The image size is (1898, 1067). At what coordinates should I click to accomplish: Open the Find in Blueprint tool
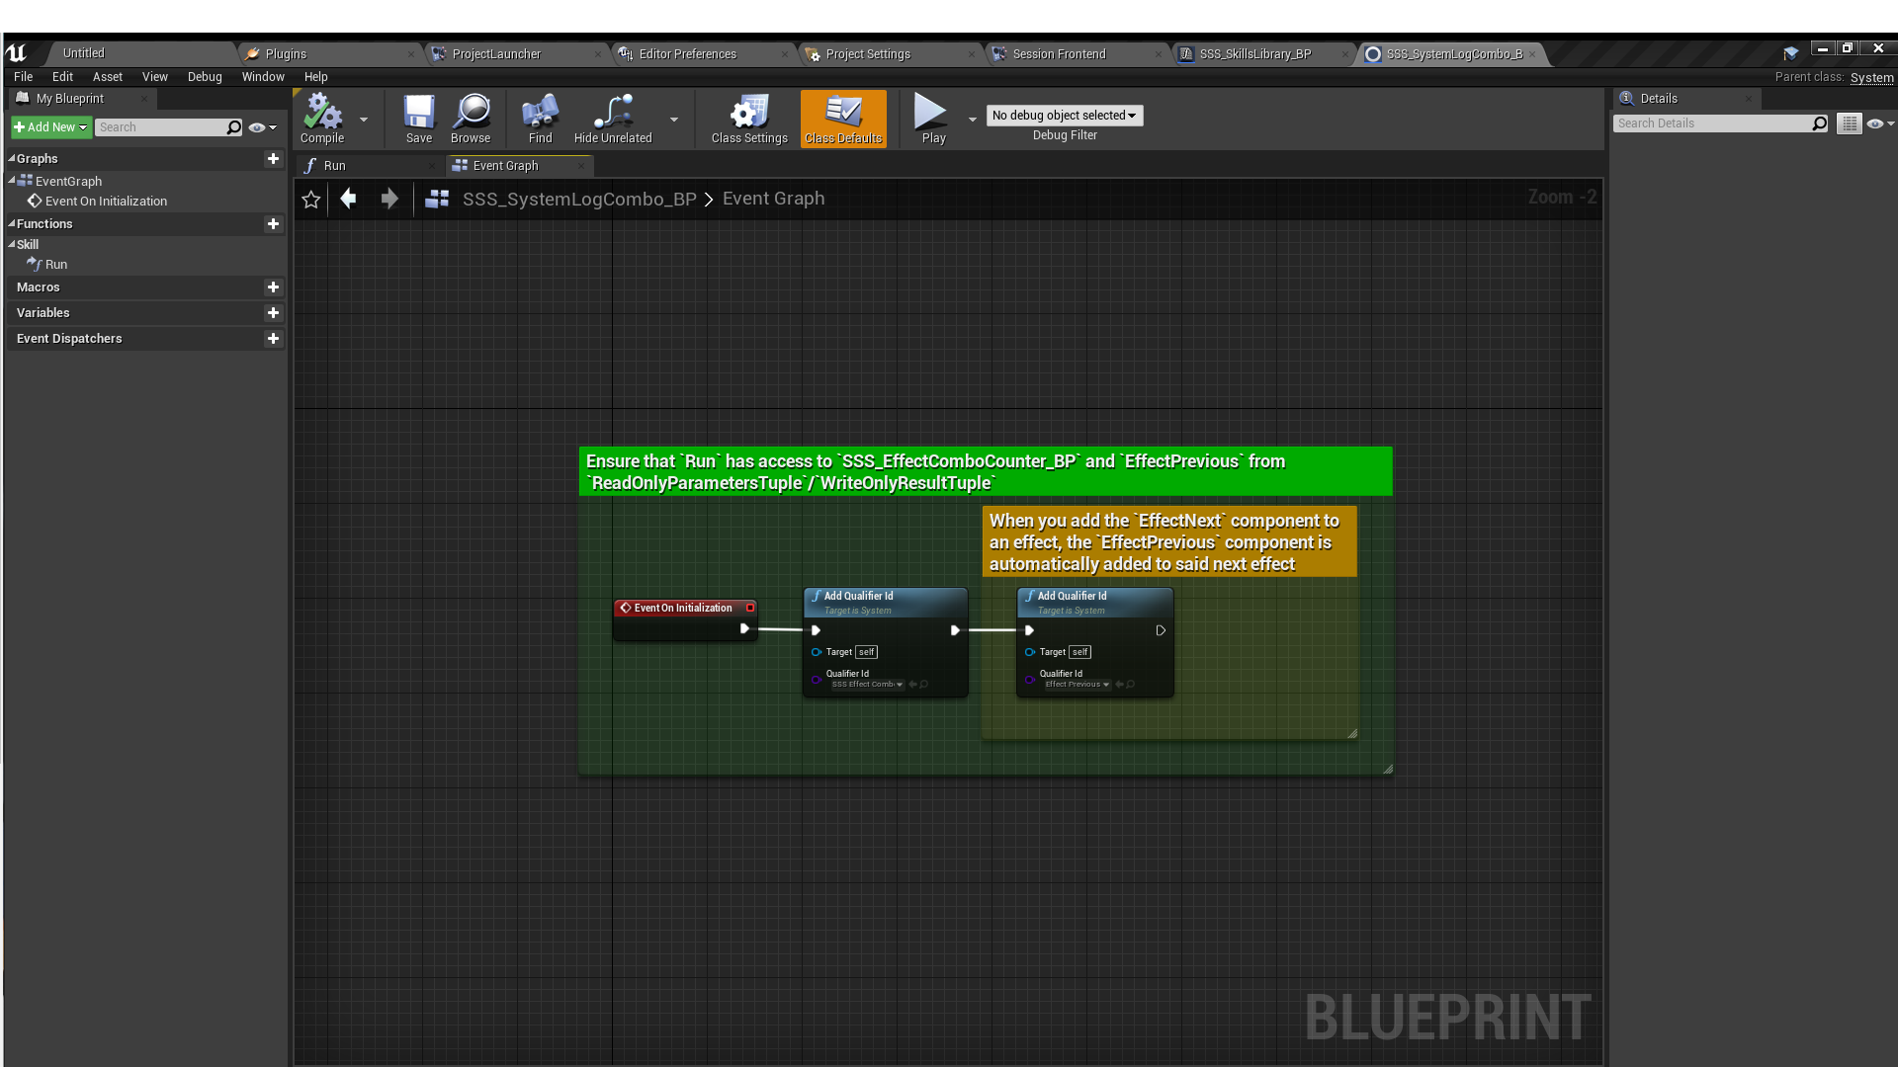pos(540,117)
